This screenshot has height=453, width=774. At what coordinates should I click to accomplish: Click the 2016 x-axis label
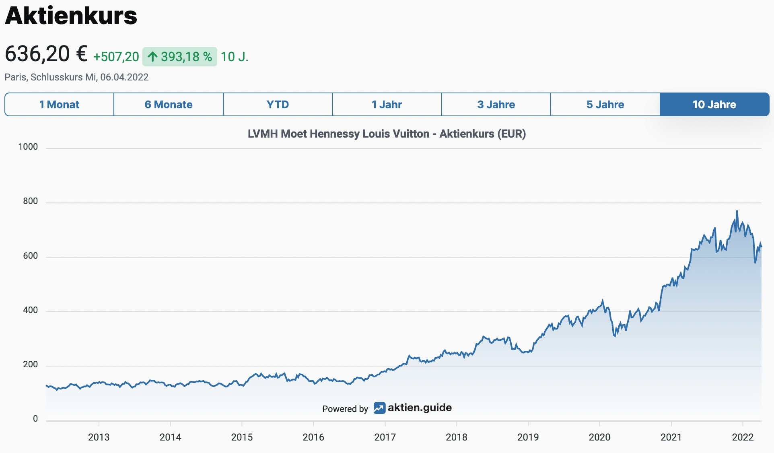pyautogui.click(x=313, y=437)
